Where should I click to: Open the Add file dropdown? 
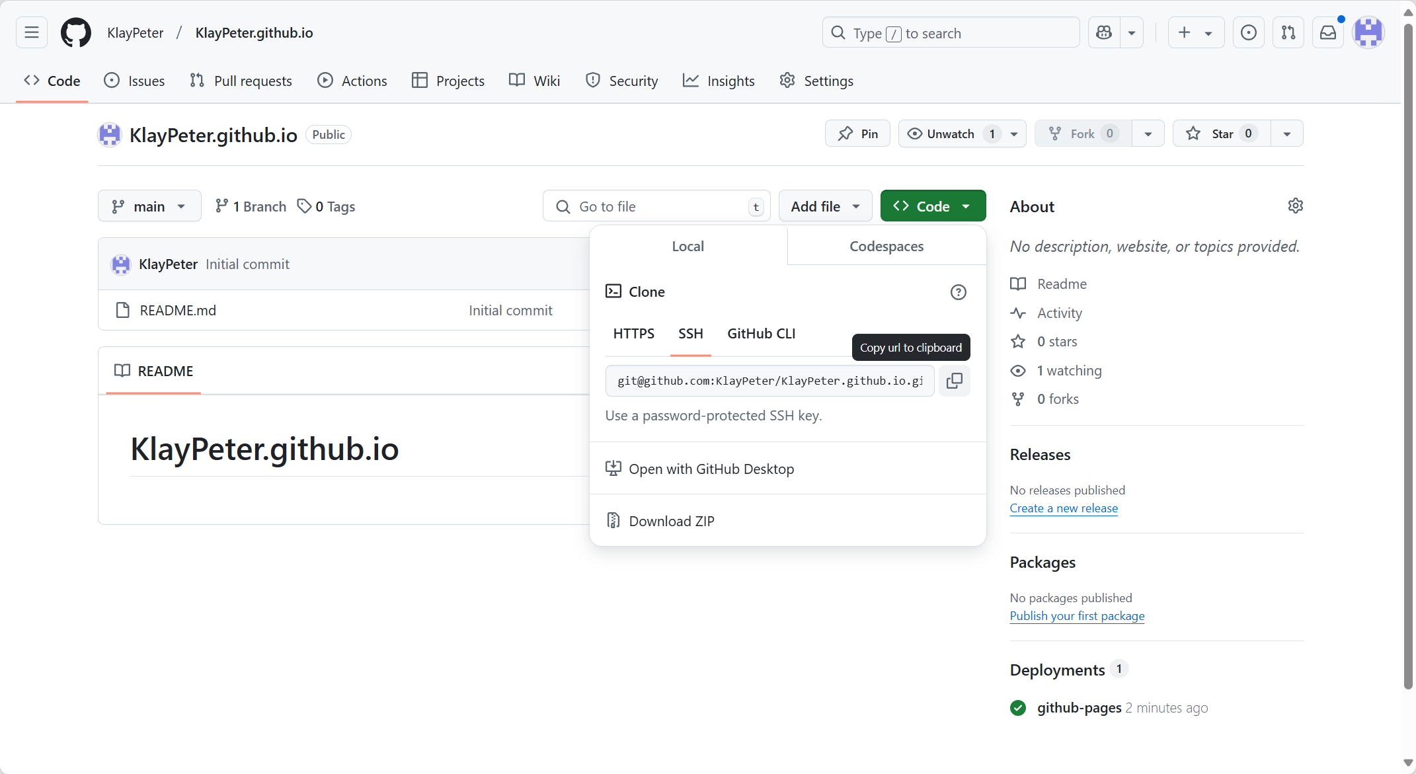coord(825,206)
